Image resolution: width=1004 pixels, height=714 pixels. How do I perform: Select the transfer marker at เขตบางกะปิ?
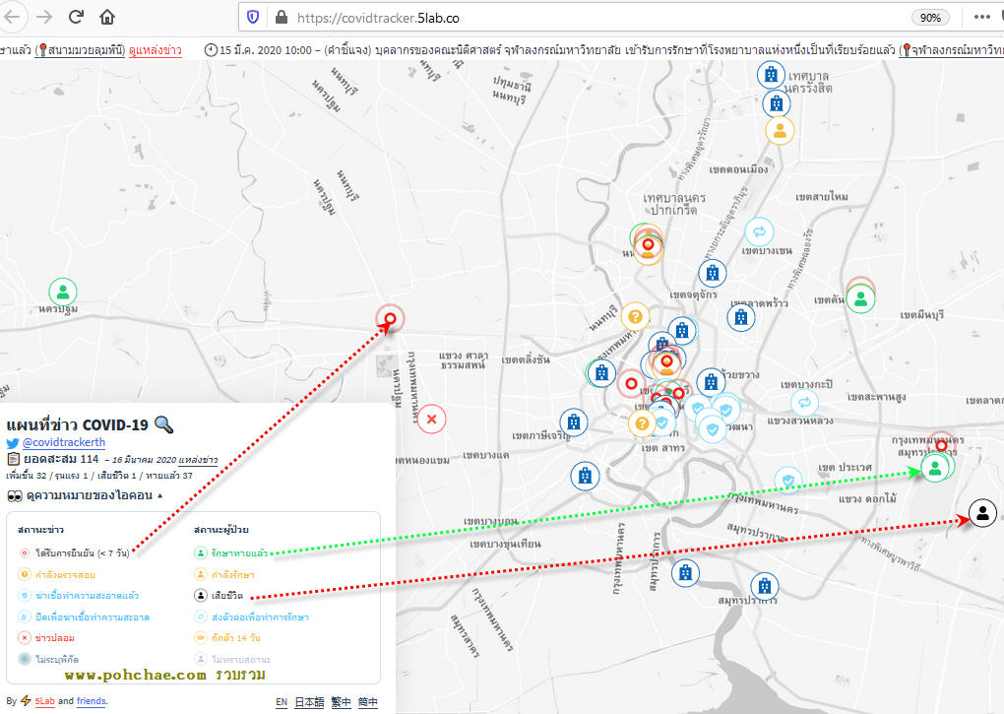(x=805, y=403)
